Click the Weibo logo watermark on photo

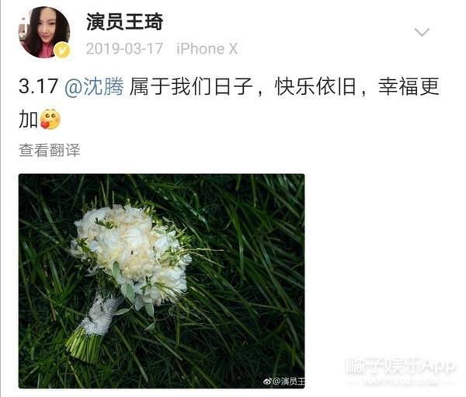267,381
